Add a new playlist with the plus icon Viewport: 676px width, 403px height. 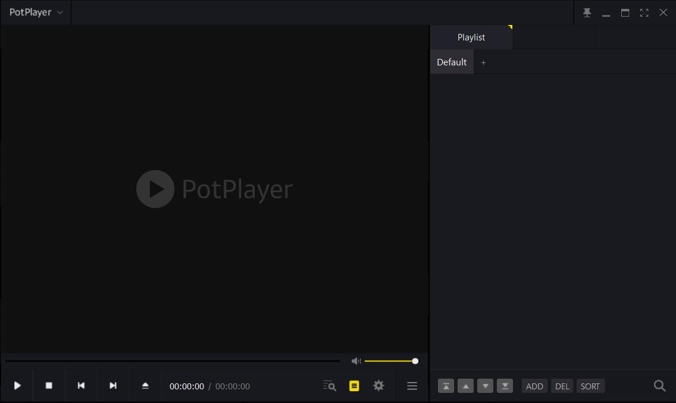(483, 62)
